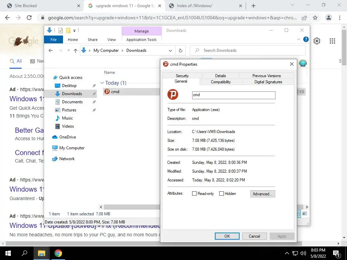Viewport: 347px width, 260px height.
Task: Click the Explorer refresh button
Action: coord(180,51)
